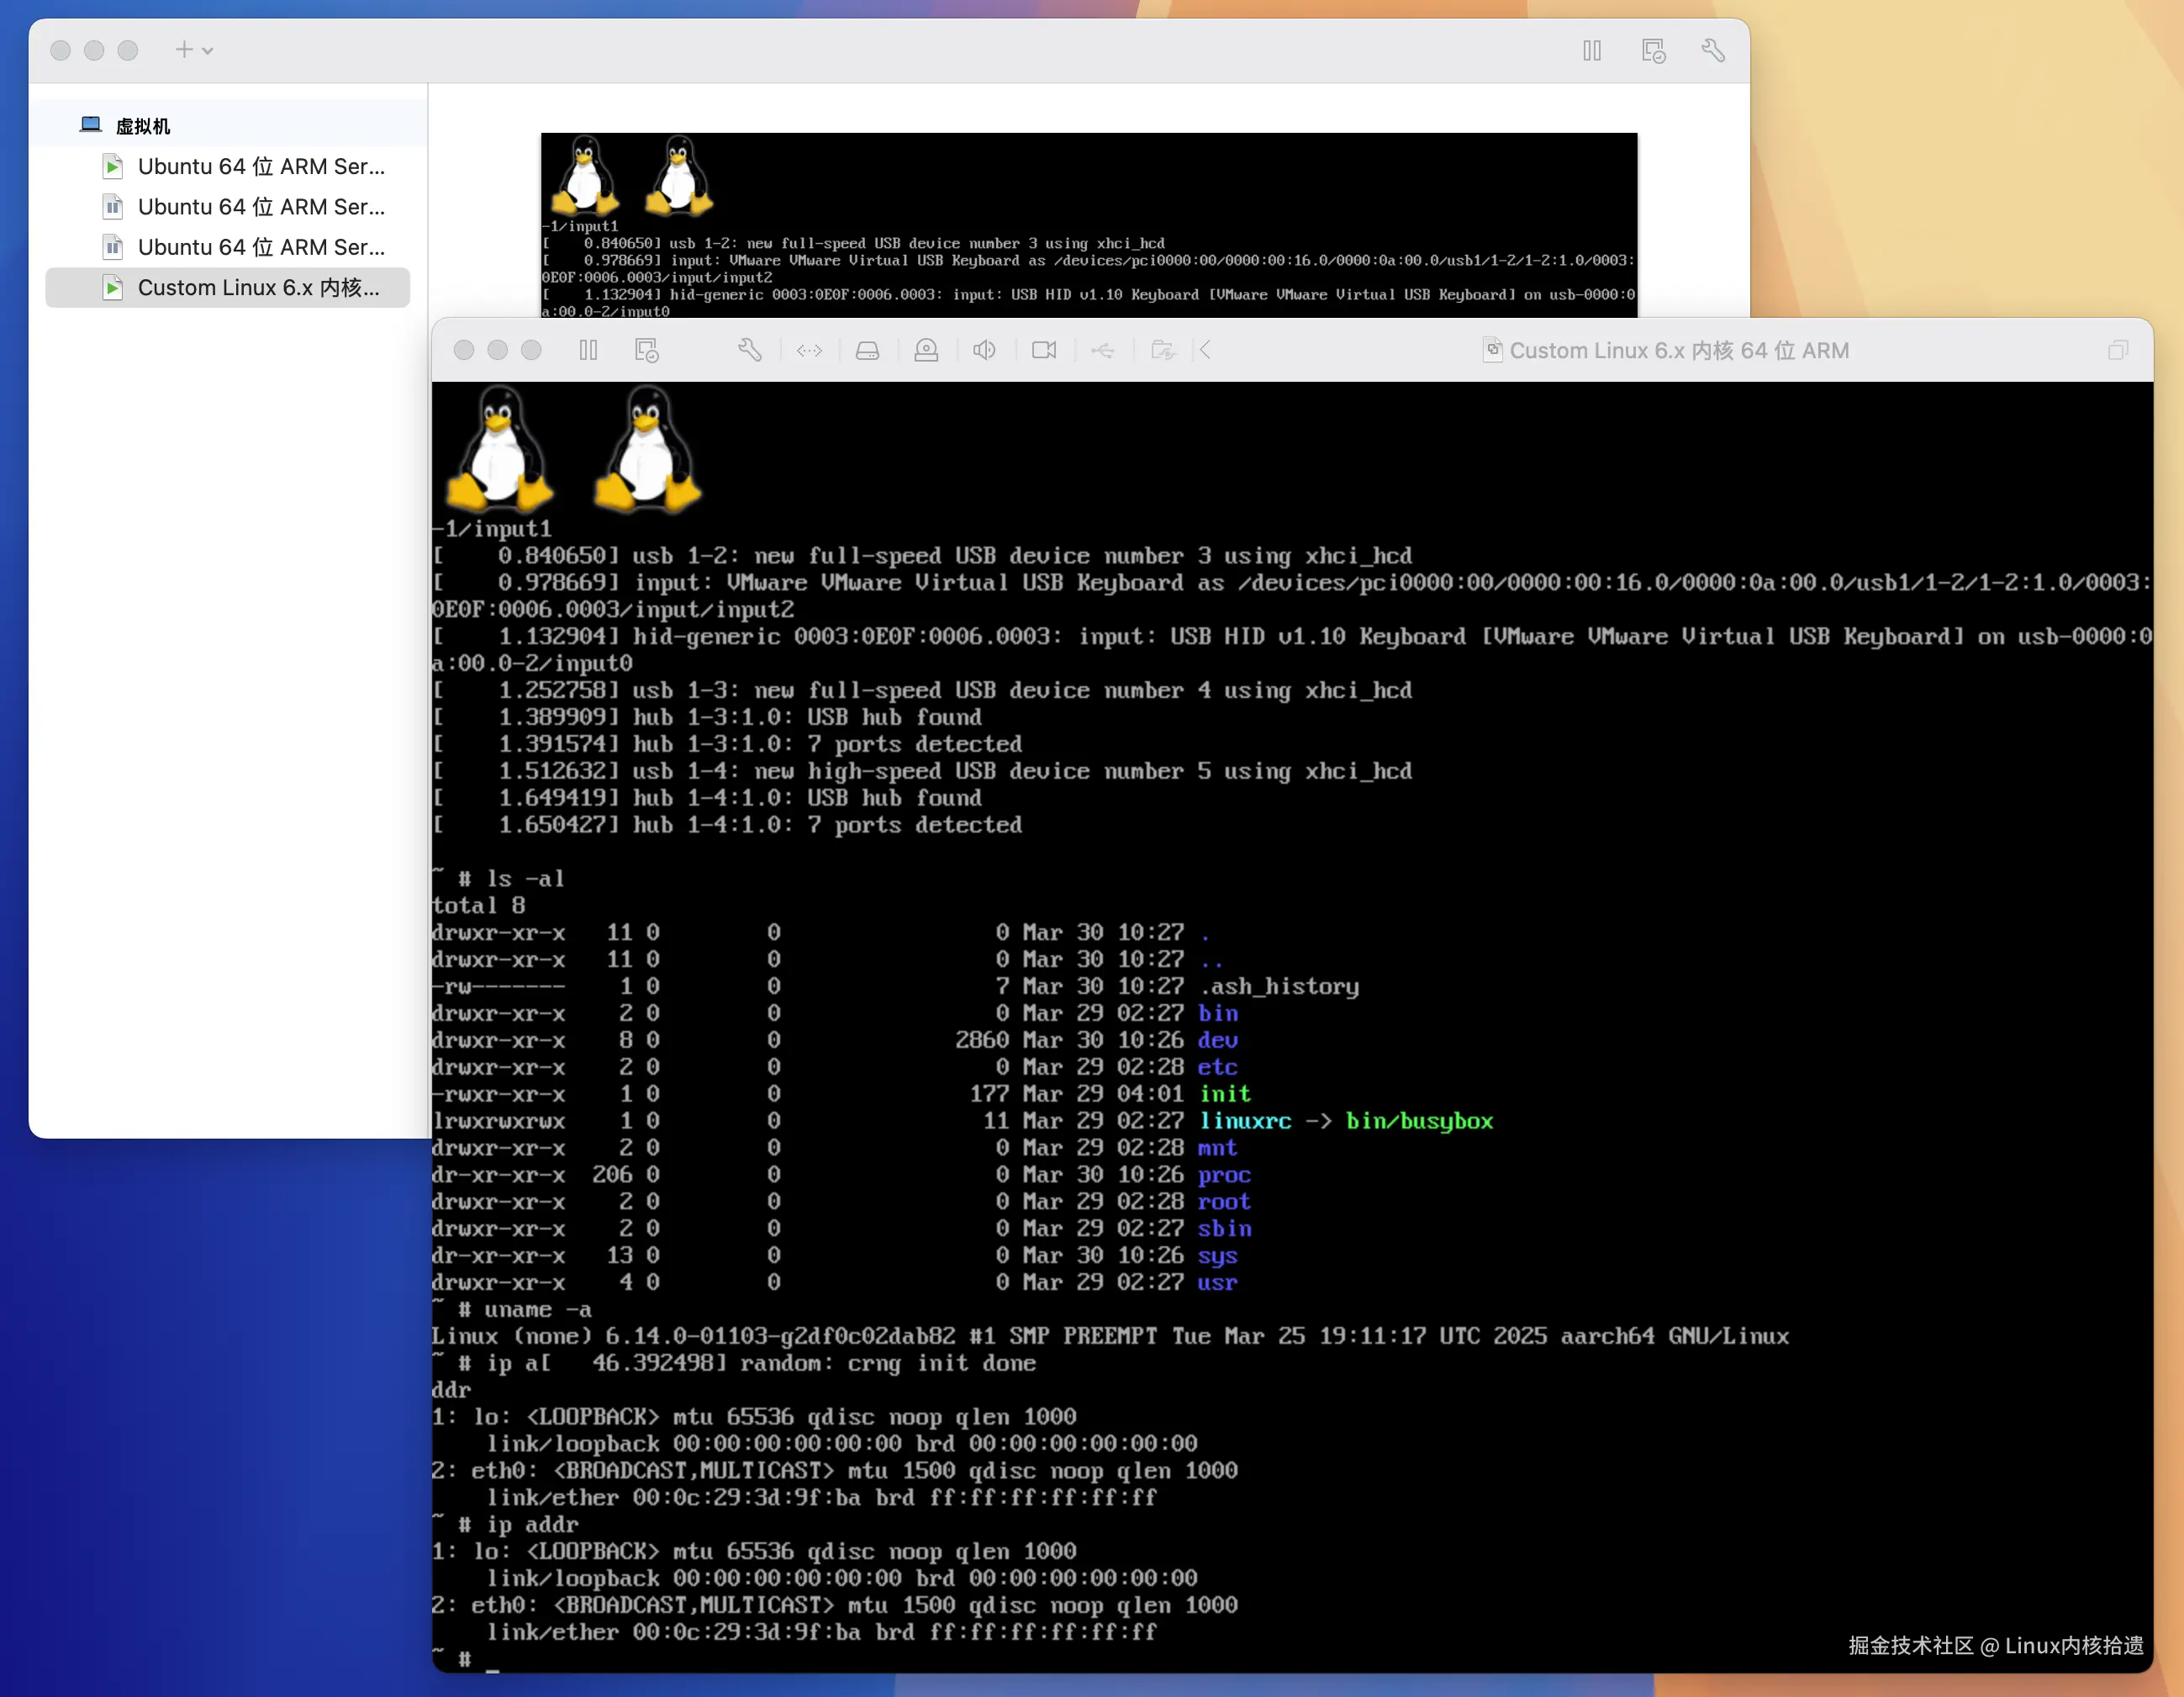Toggle the sound card speaker icon
2184x1697 pixels.
(x=984, y=350)
